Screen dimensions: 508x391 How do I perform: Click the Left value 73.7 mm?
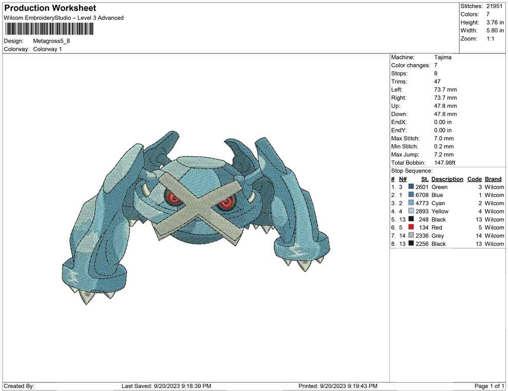(x=445, y=90)
